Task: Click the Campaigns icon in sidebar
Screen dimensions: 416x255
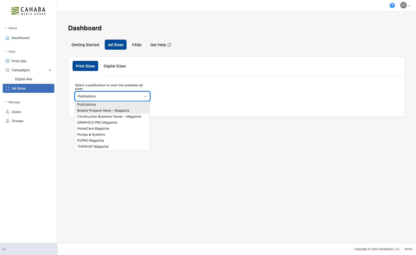Action: pos(8,70)
